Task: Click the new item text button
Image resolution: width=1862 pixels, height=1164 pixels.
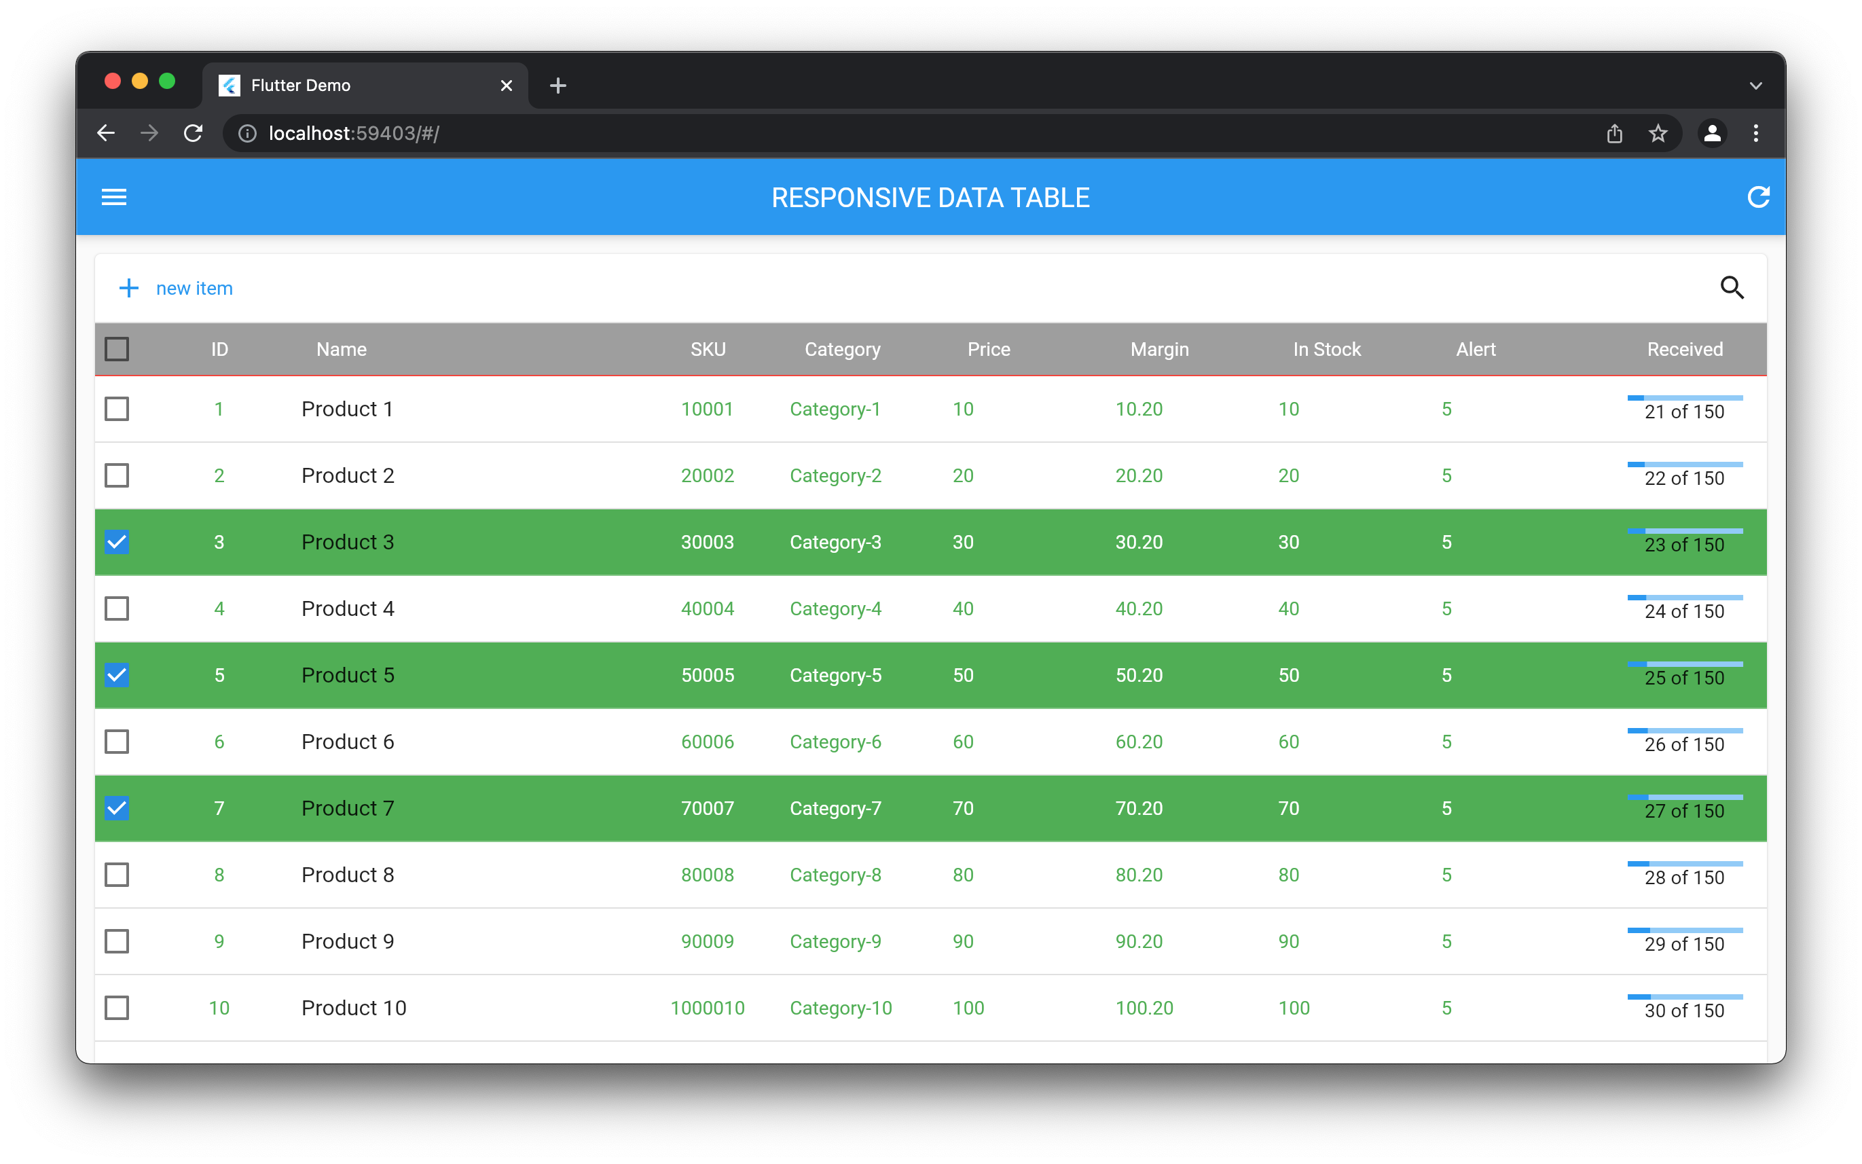Action: [x=194, y=288]
